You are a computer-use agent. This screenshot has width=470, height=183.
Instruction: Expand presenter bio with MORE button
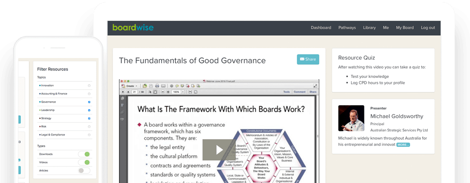(x=403, y=145)
